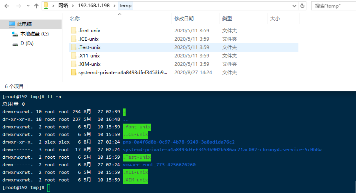Go up one folder level

coord(36,6)
